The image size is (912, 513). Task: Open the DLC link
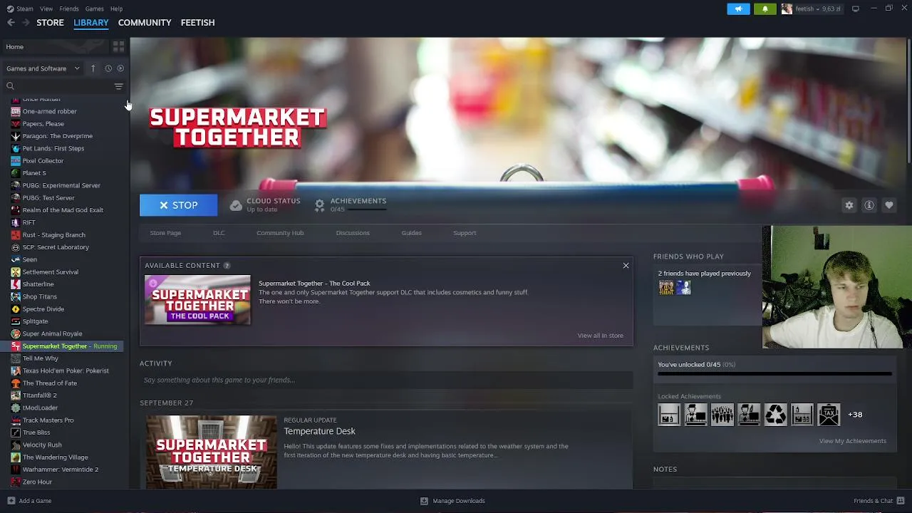(219, 233)
